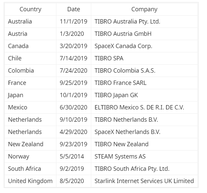Select the United Kingdom country cell
Viewport: 207px width, 193px height.
(30, 181)
